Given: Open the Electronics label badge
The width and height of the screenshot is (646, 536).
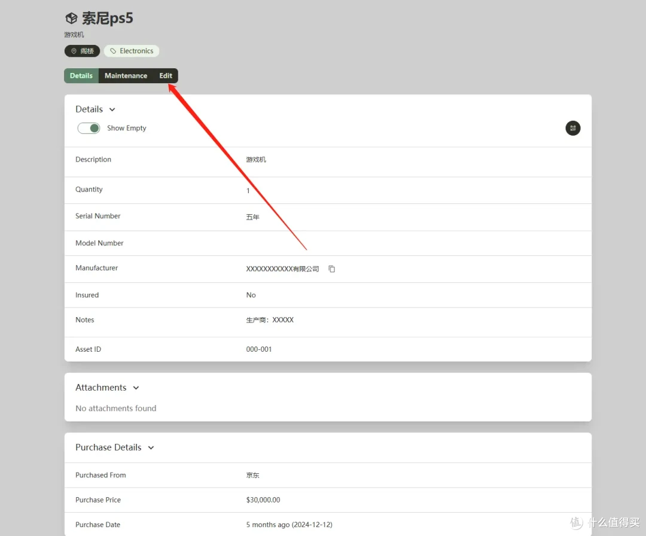Looking at the screenshot, I should 132,51.
